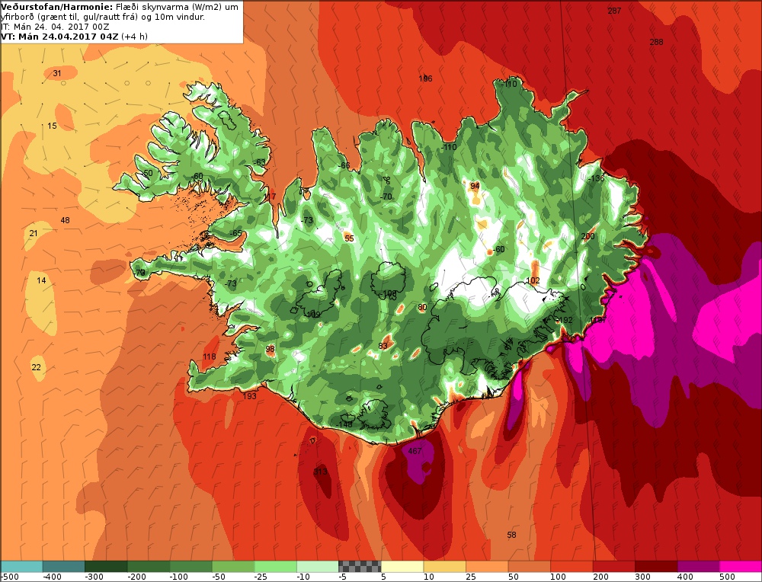Screen dimensions: 762x582
Task: Click the pale yellow legend swatch (5 to 10)
Action: click(x=402, y=567)
